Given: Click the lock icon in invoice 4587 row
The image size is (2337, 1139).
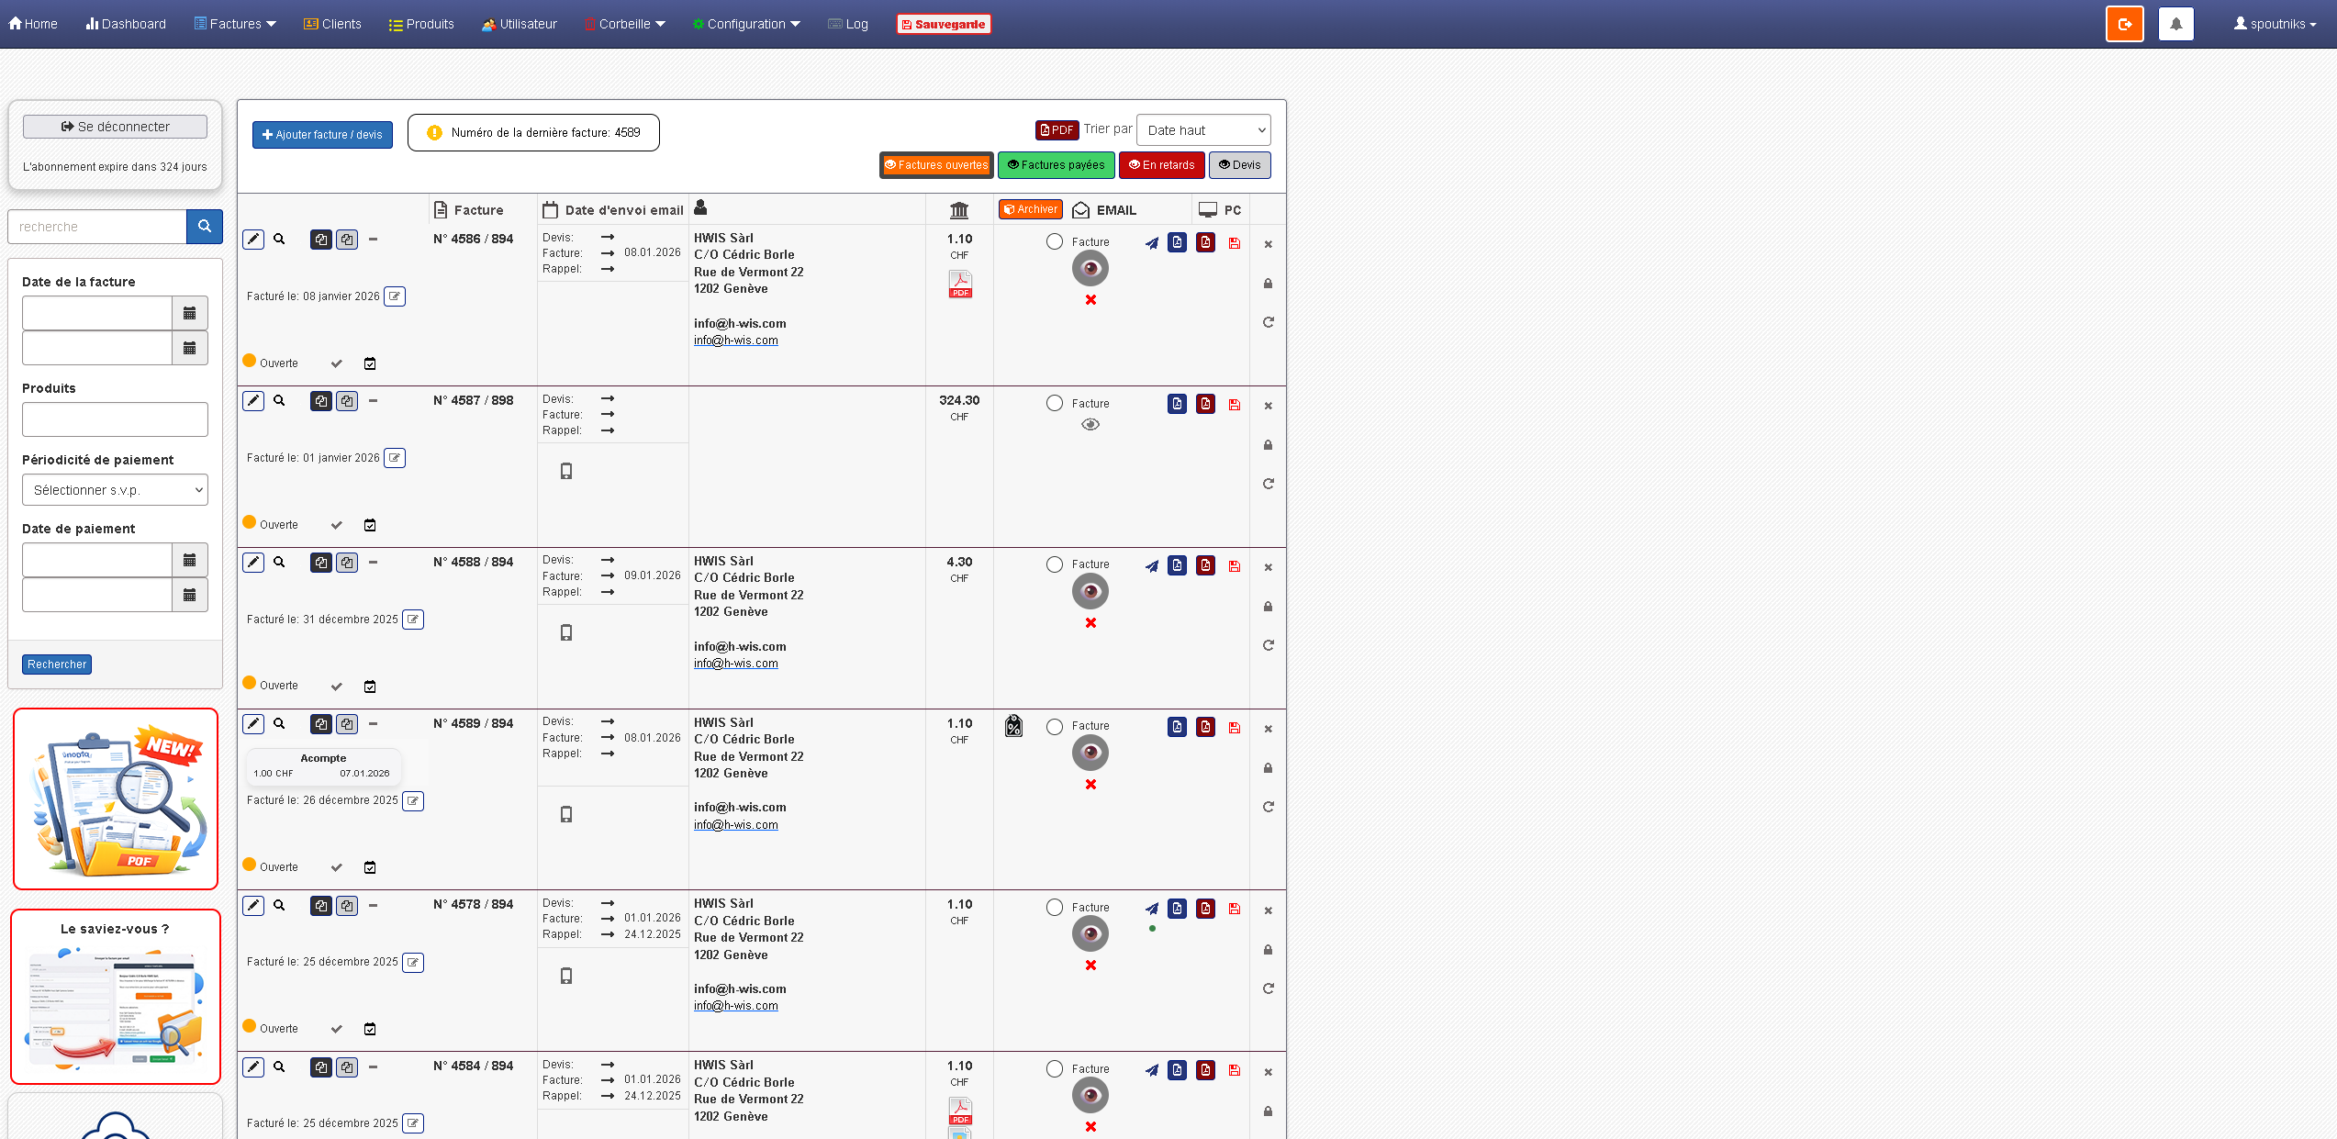Looking at the screenshot, I should click(1268, 445).
